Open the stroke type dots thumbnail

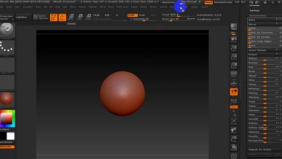click(7, 48)
